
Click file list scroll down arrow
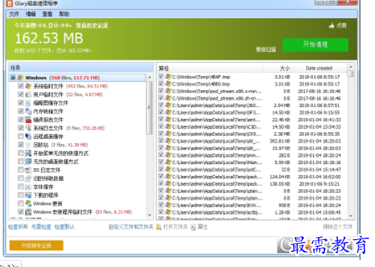click(x=351, y=216)
